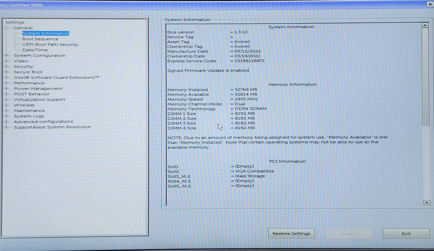
Task: Expand Advanced configurations node
Action: click(x=6, y=122)
